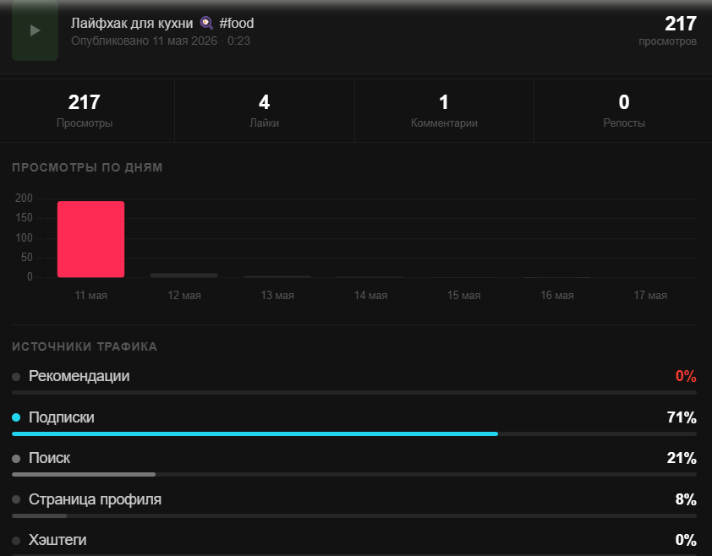The height and width of the screenshot is (556, 712).
Task: Click the Подписки source label
Action: (x=61, y=417)
